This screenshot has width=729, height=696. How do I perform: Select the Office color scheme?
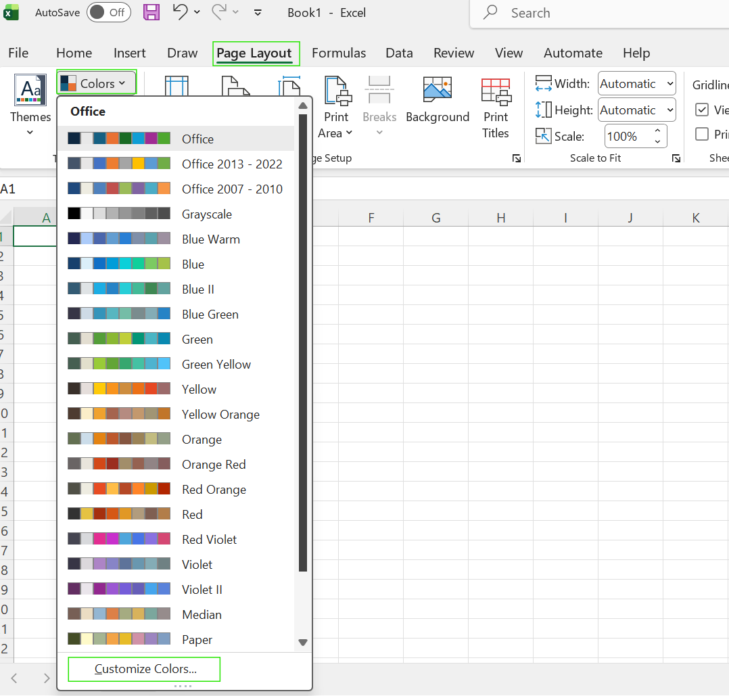click(x=177, y=139)
